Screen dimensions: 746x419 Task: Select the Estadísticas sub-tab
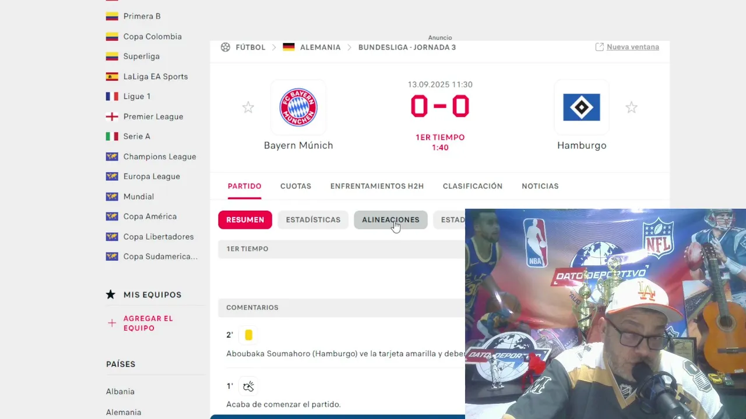point(313,219)
